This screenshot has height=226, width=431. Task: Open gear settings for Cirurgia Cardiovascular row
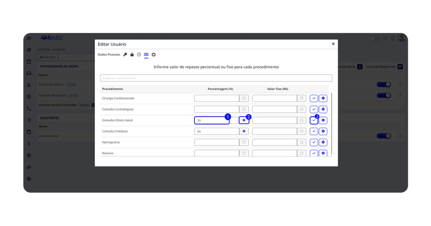click(323, 98)
